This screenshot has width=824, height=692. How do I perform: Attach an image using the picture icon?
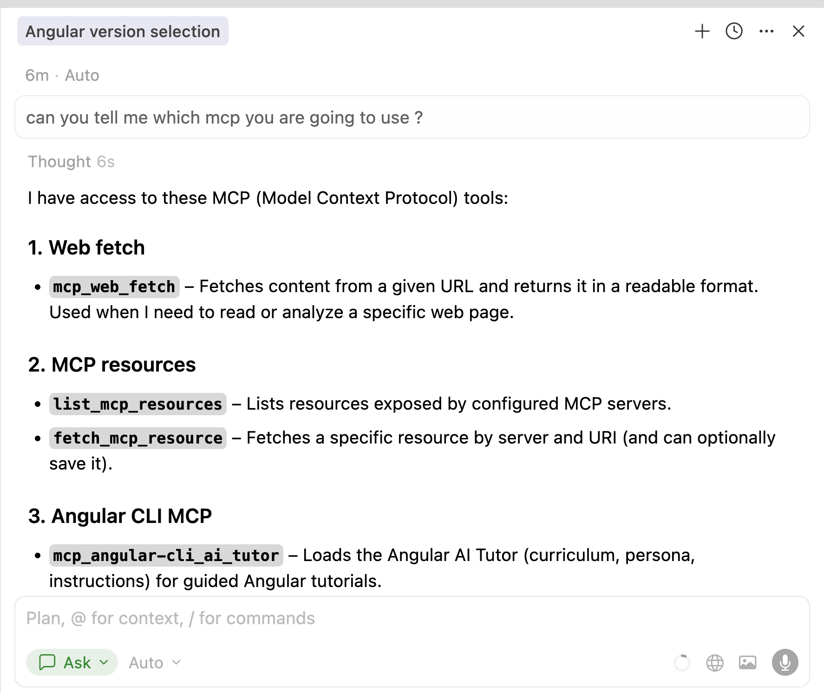tap(749, 662)
